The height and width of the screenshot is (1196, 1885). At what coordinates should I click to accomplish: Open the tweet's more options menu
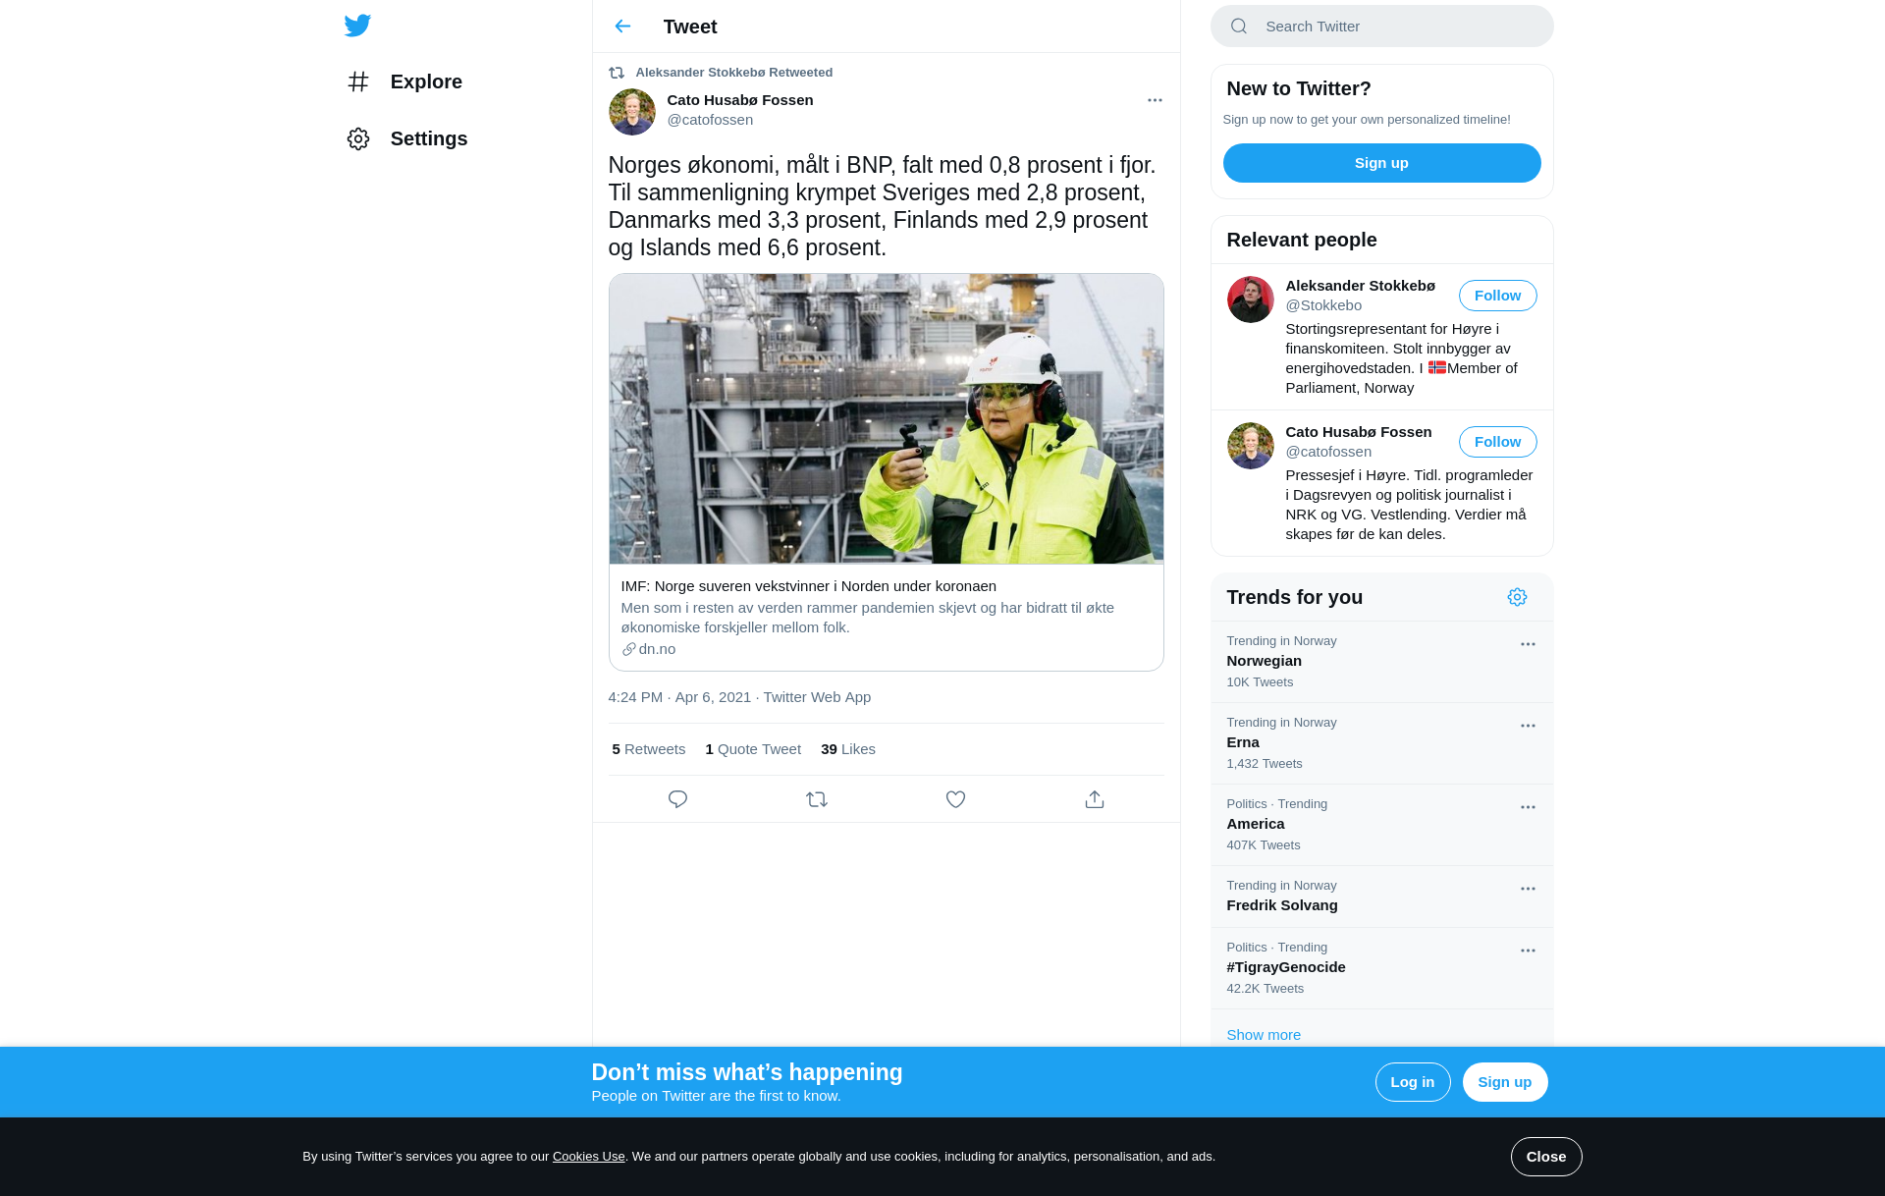1155,100
